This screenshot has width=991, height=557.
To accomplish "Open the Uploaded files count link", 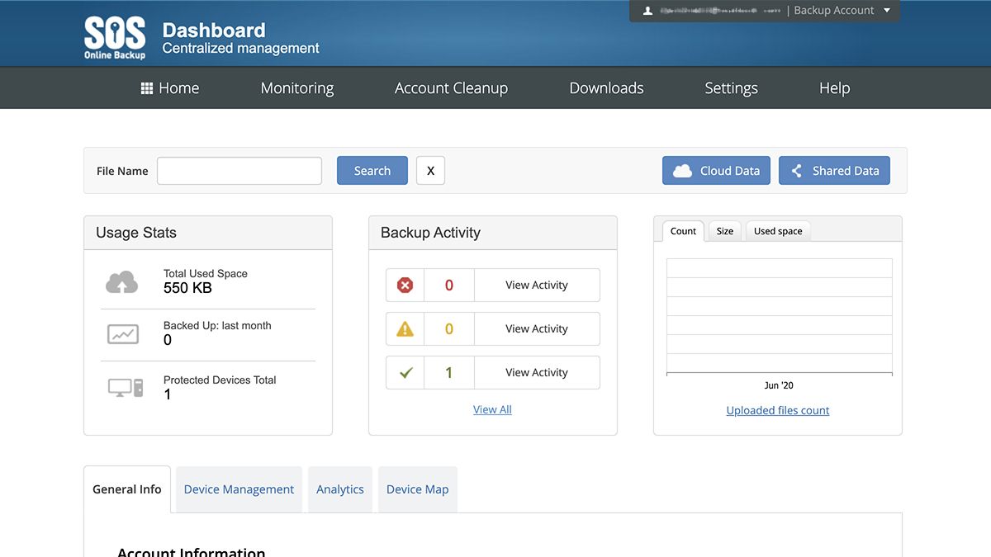I will coord(777,409).
